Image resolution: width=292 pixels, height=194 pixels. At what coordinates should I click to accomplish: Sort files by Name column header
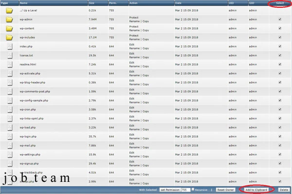[x=23, y=3]
